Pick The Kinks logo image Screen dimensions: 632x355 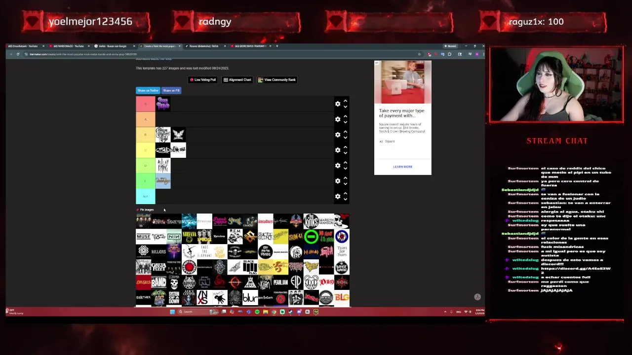[x=311, y=221]
